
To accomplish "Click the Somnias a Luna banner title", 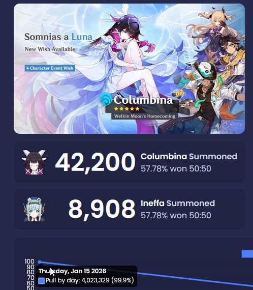I will coord(58,37).
